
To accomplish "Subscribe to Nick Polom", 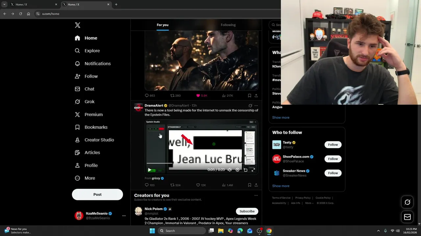I will pos(247,211).
